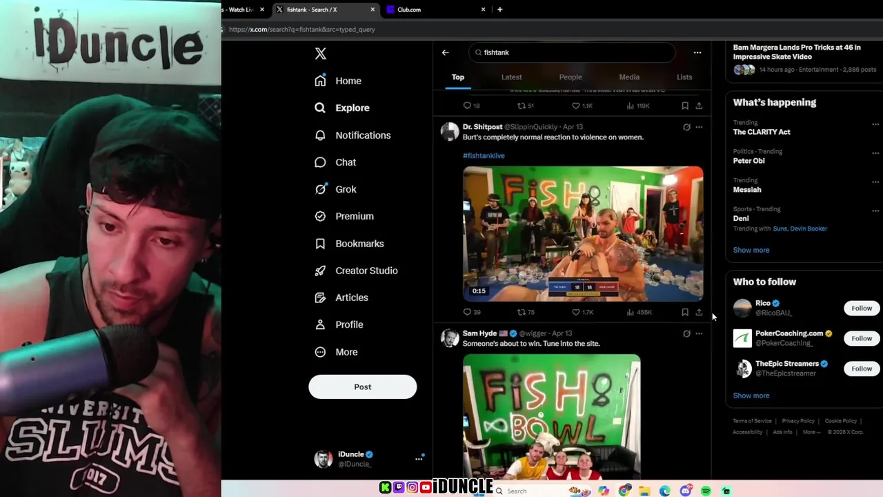Open The CLARITY Act trending topic
Image resolution: width=883 pixels, height=497 pixels.
tap(762, 132)
